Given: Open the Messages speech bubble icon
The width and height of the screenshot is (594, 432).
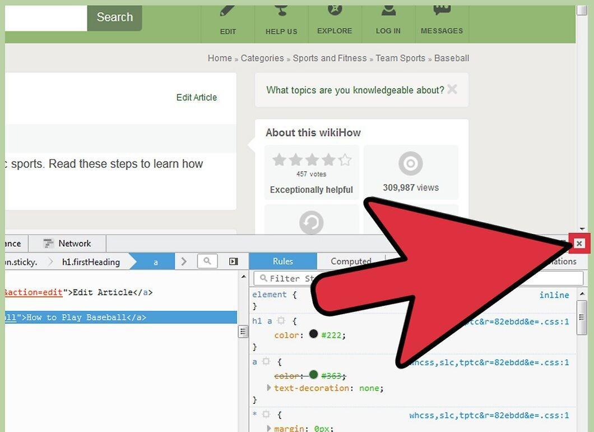Looking at the screenshot, I should (442, 10).
